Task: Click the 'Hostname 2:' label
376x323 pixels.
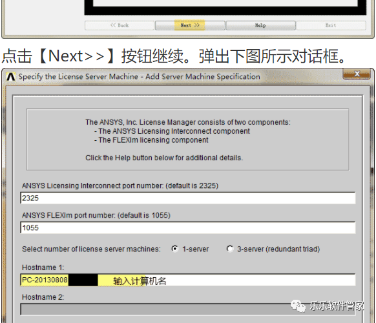Action: tap(43, 297)
